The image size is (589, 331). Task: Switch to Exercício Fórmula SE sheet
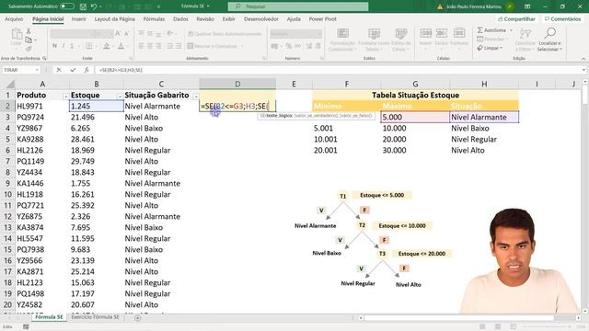point(95,317)
